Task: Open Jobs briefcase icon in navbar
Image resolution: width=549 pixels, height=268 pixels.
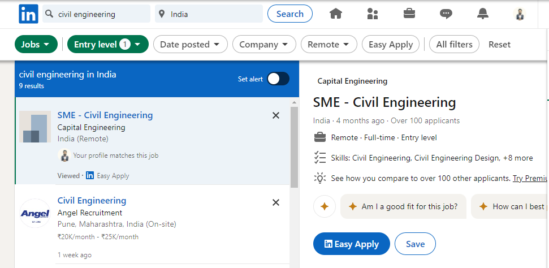Action: pos(409,14)
